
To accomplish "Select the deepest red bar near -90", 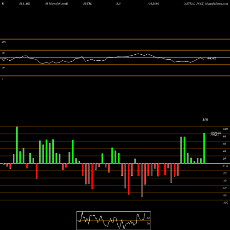I will [142, 180].
